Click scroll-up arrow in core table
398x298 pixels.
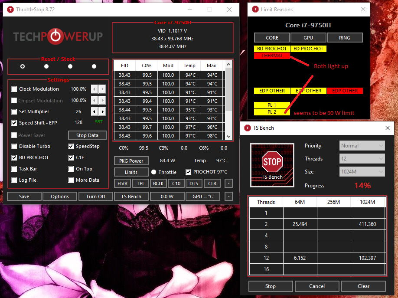click(x=228, y=65)
